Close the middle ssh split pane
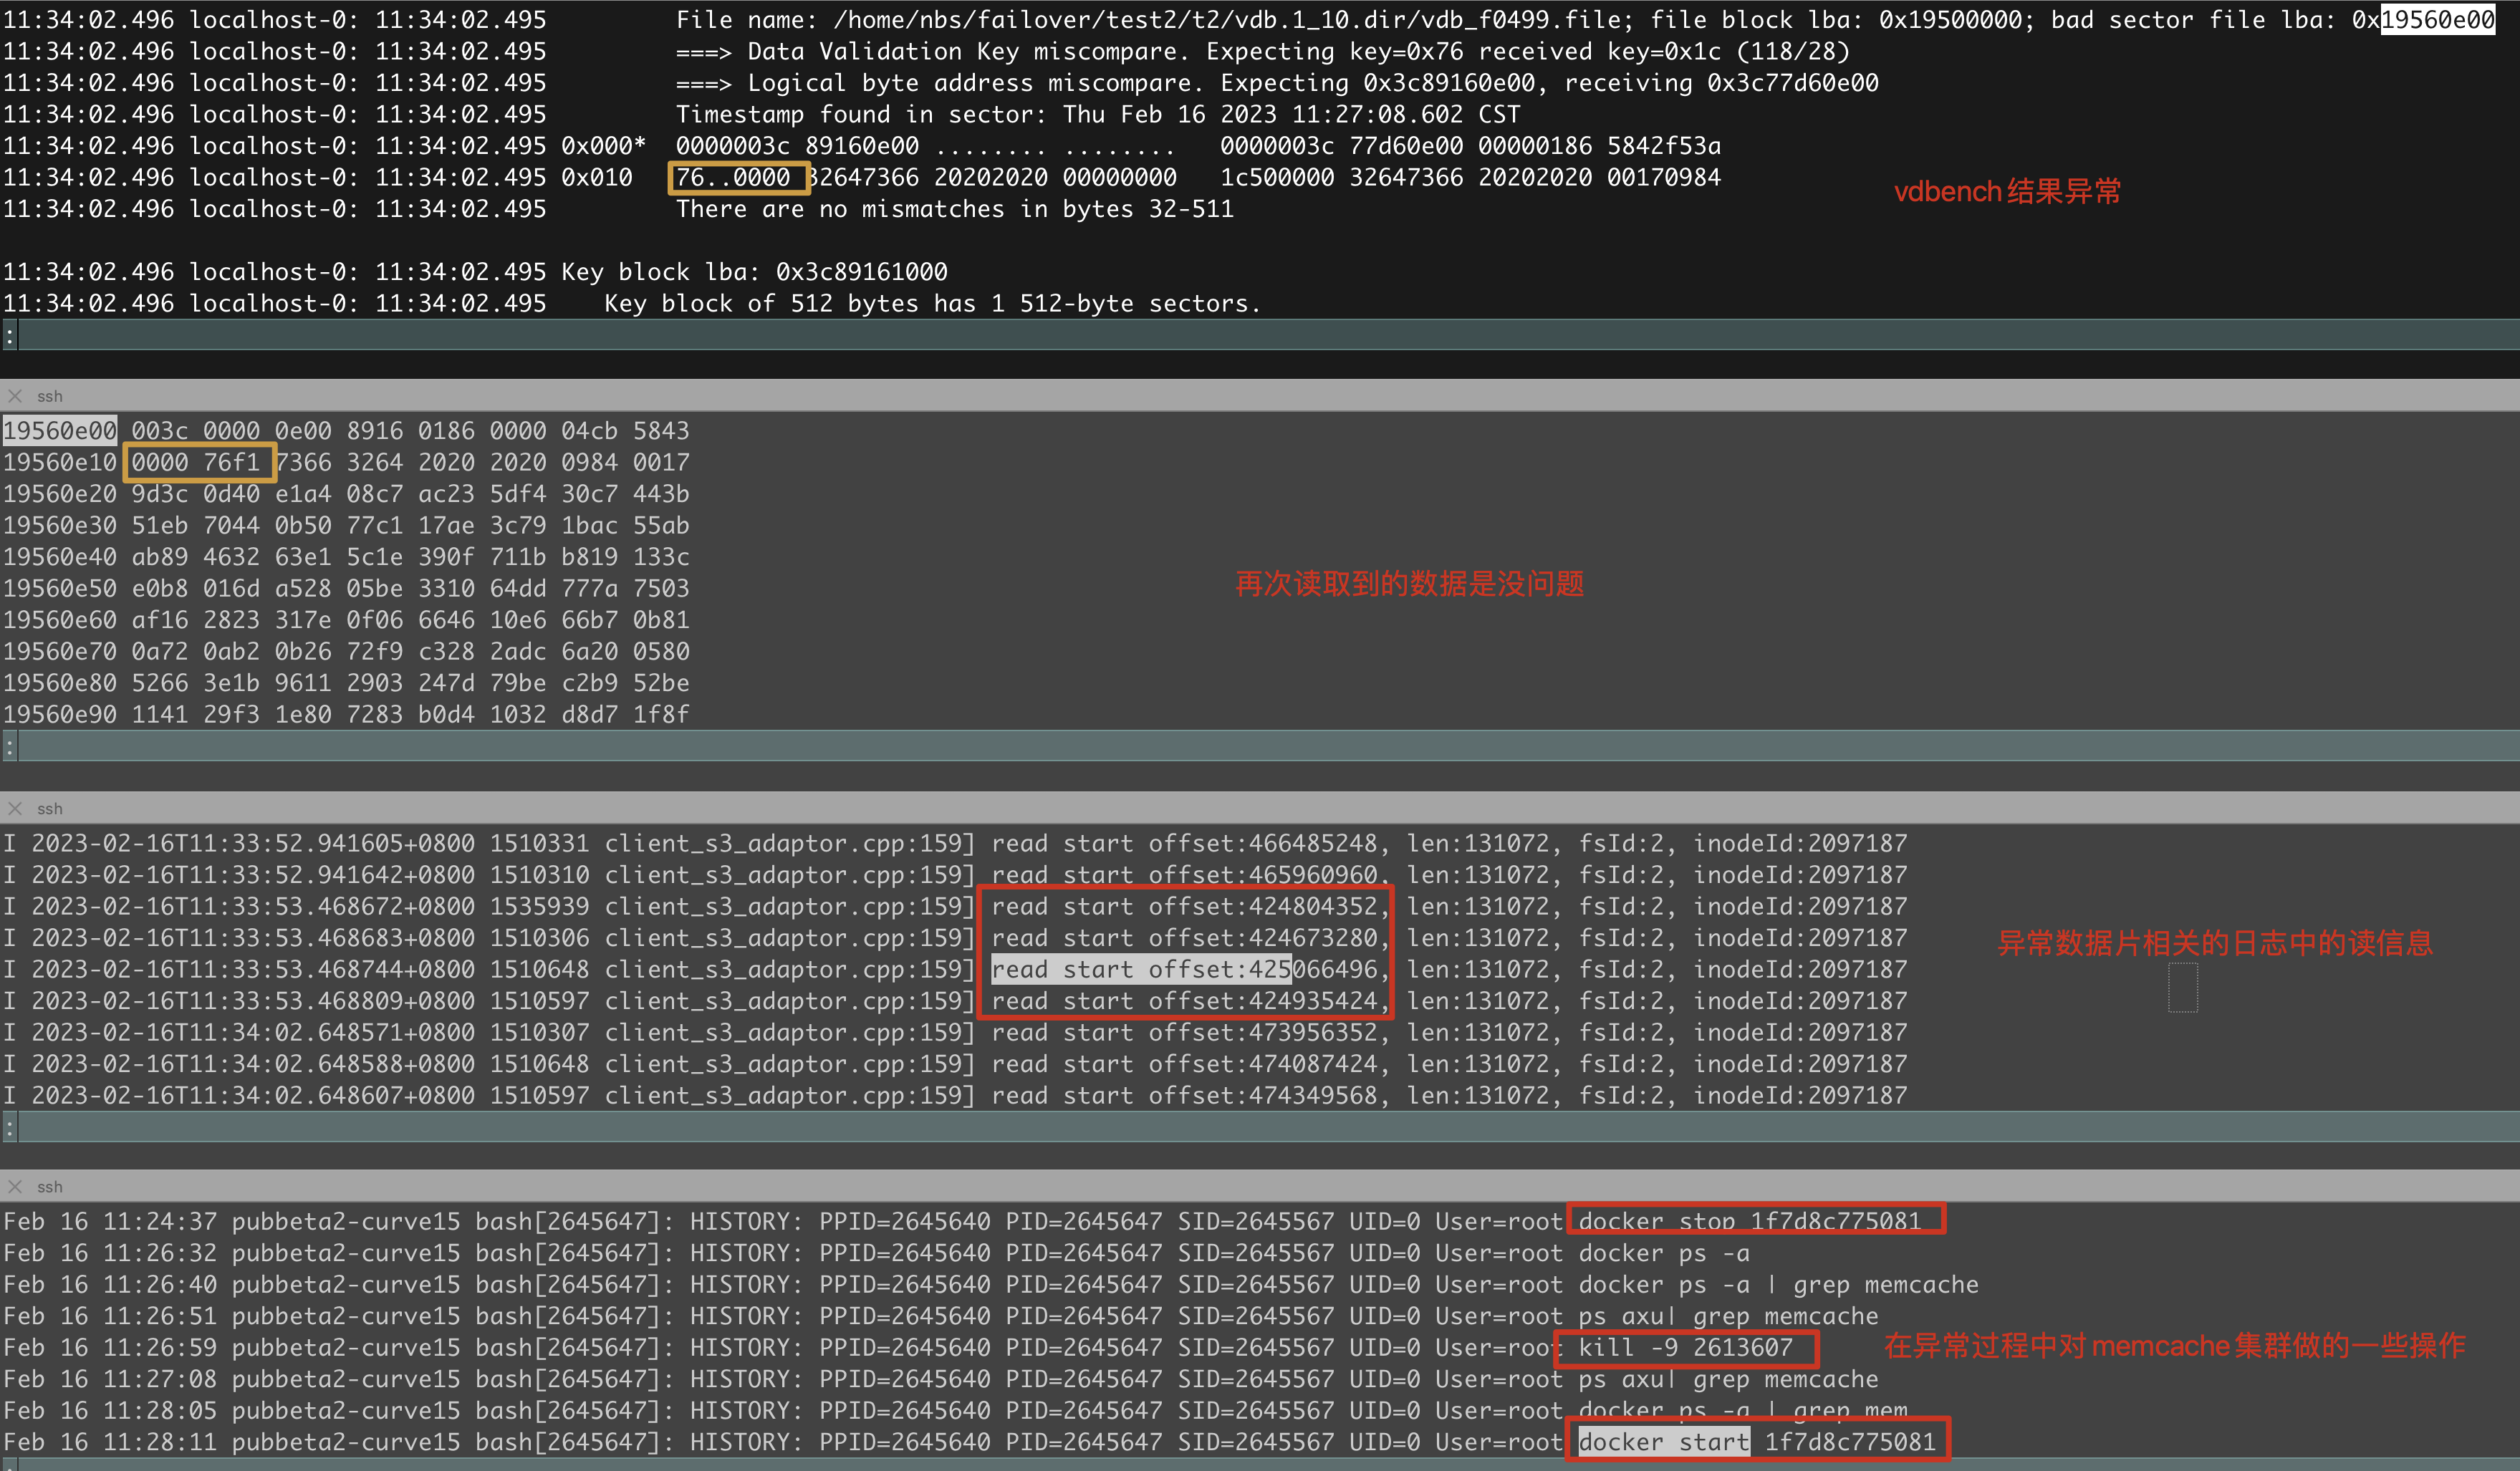 click(x=15, y=808)
